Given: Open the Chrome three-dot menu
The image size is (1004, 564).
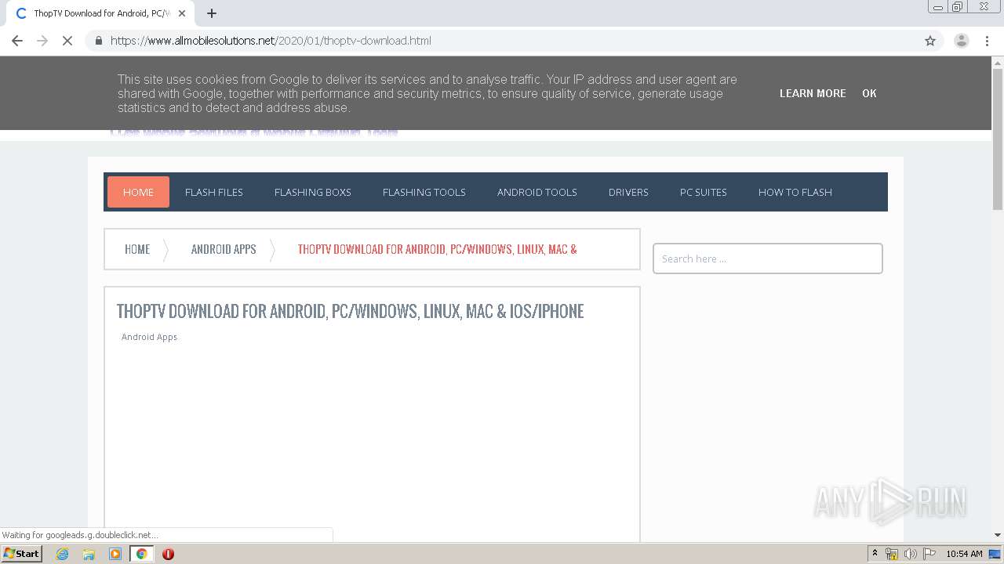Looking at the screenshot, I should pos(987,41).
